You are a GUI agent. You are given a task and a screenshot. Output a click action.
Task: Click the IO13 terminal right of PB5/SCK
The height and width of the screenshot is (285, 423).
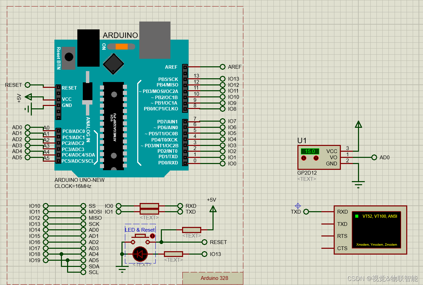pos(223,79)
